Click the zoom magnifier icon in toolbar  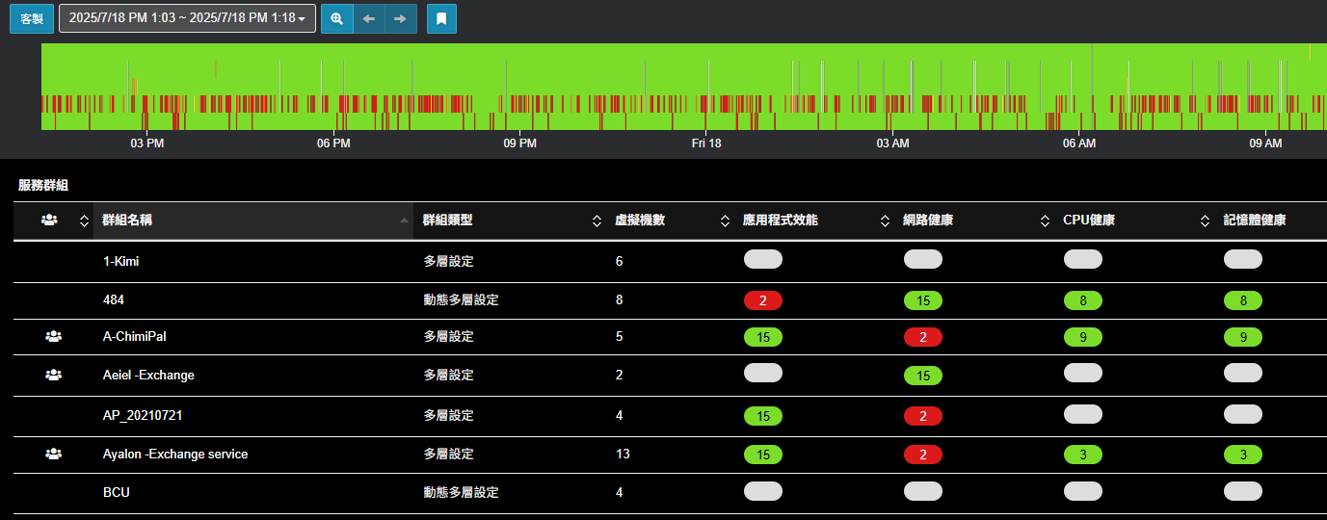pos(337,18)
